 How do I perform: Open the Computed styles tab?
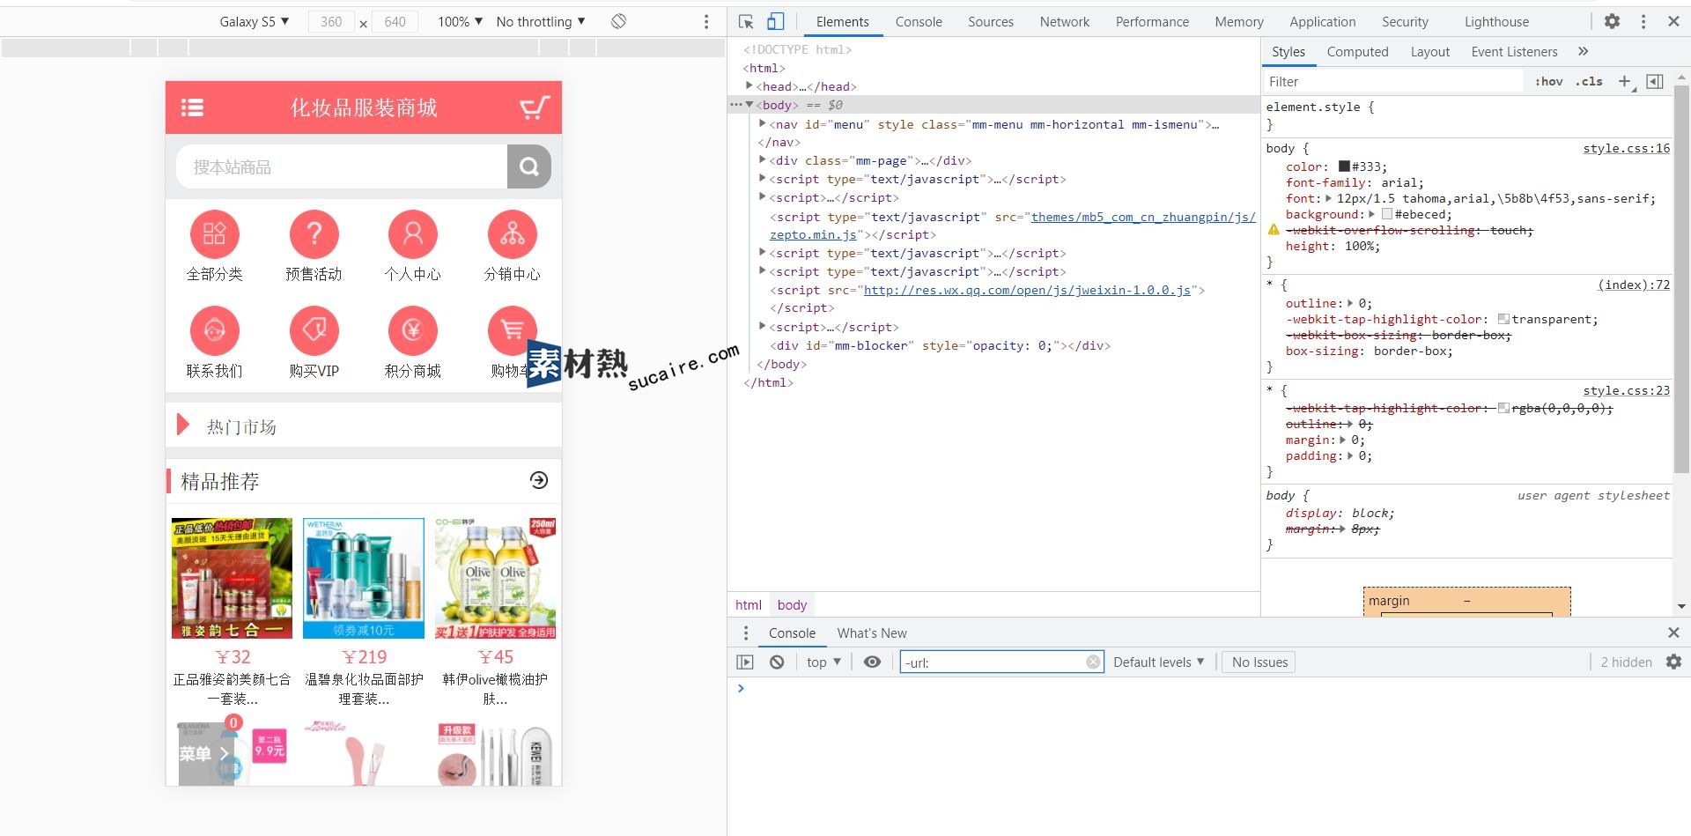click(1357, 51)
